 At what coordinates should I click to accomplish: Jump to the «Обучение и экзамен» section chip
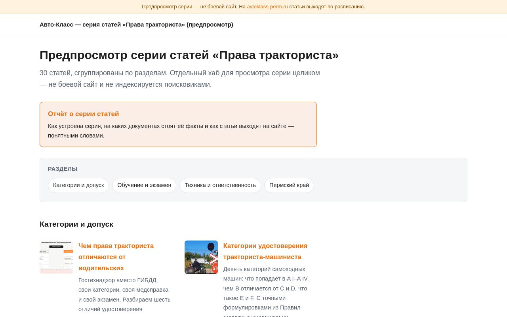tap(144, 185)
